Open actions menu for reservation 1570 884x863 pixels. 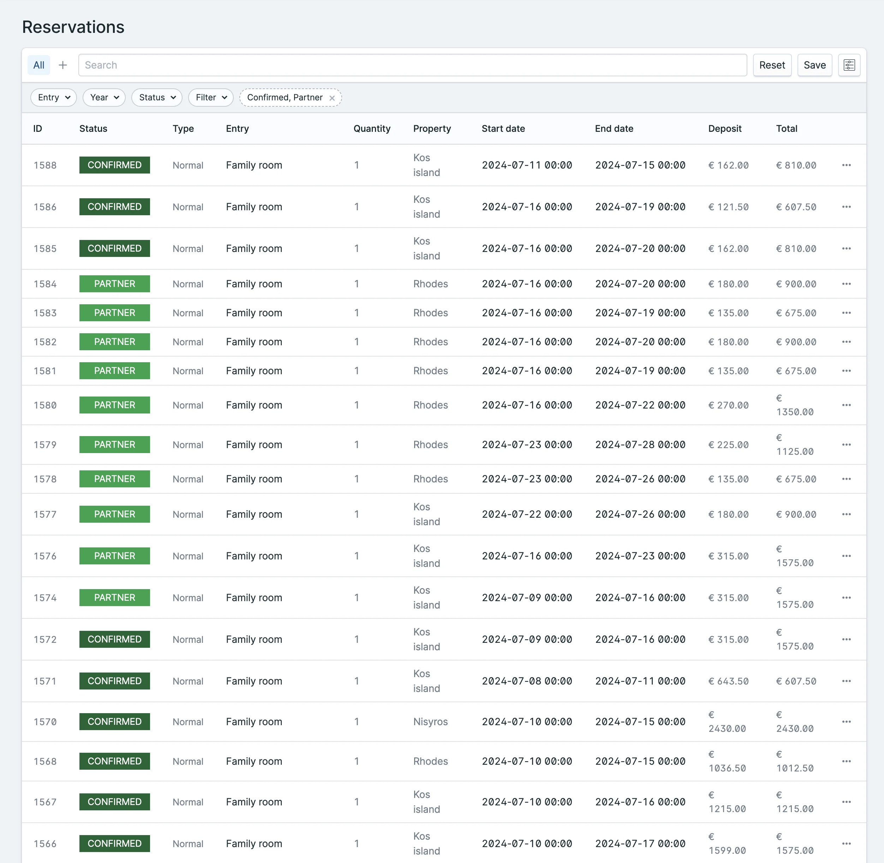tap(846, 722)
